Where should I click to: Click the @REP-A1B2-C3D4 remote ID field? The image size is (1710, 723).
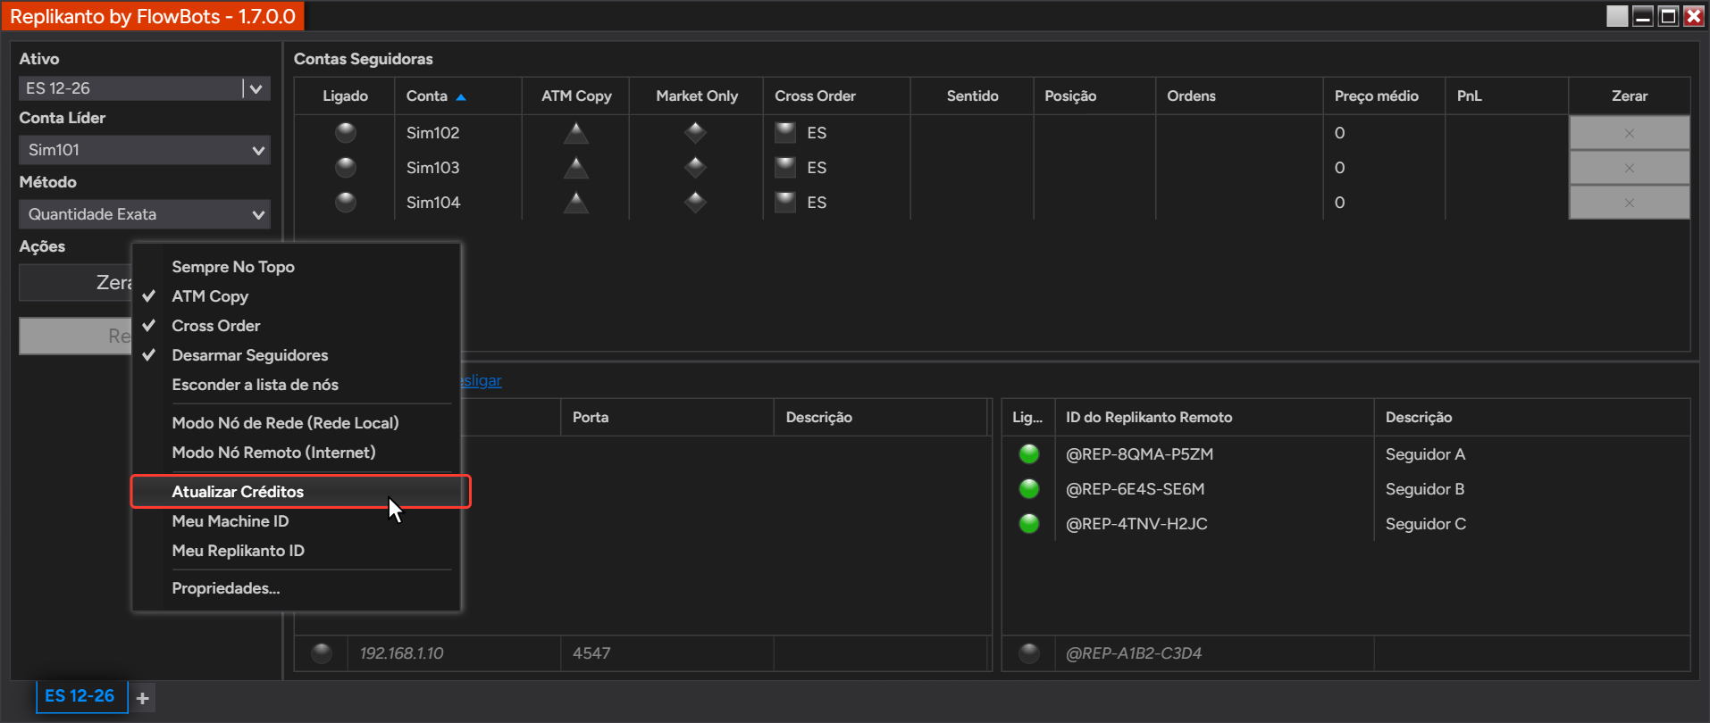[1215, 653]
